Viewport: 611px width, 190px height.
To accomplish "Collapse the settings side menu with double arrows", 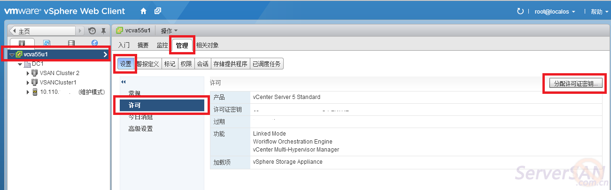I will click(124, 82).
